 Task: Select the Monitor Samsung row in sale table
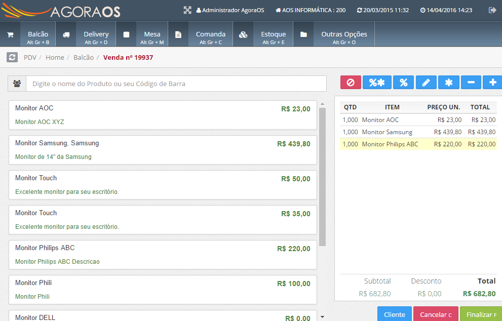tap(418, 132)
